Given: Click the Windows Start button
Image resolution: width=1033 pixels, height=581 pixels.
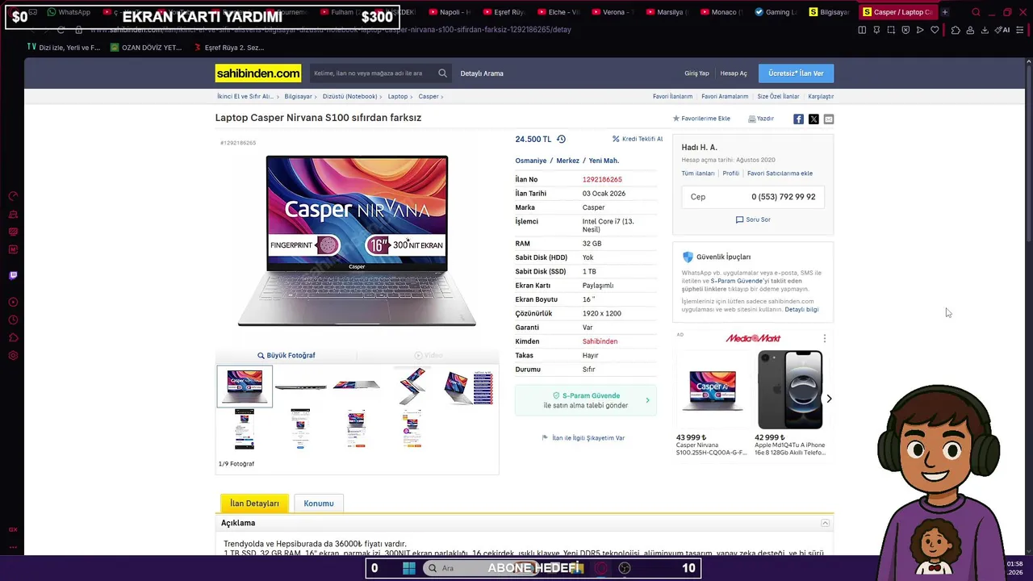Looking at the screenshot, I should pos(409,568).
